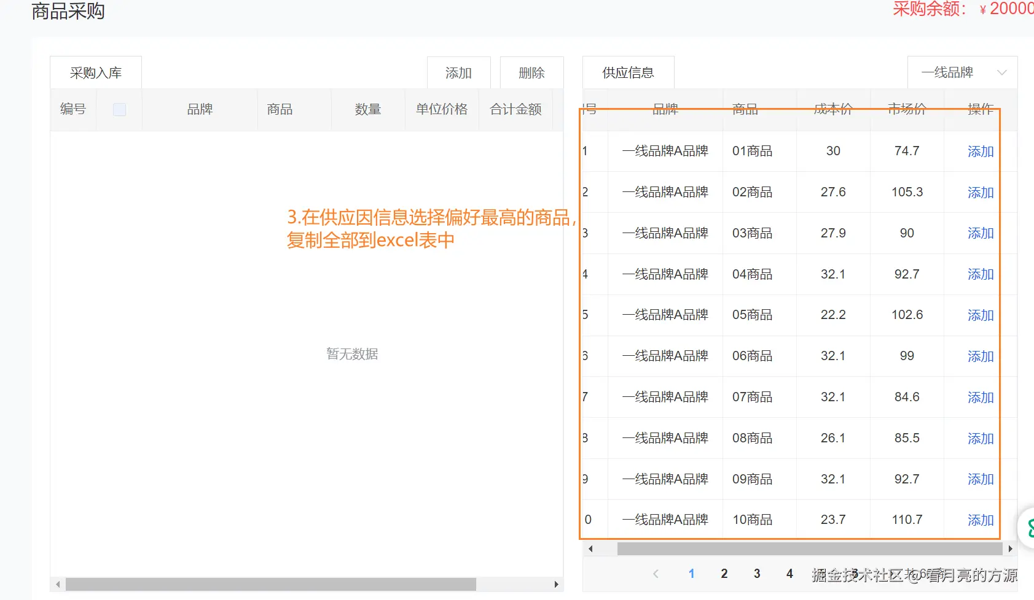
Task: Add 05商品 using its 添加 link
Action: pyautogui.click(x=981, y=315)
